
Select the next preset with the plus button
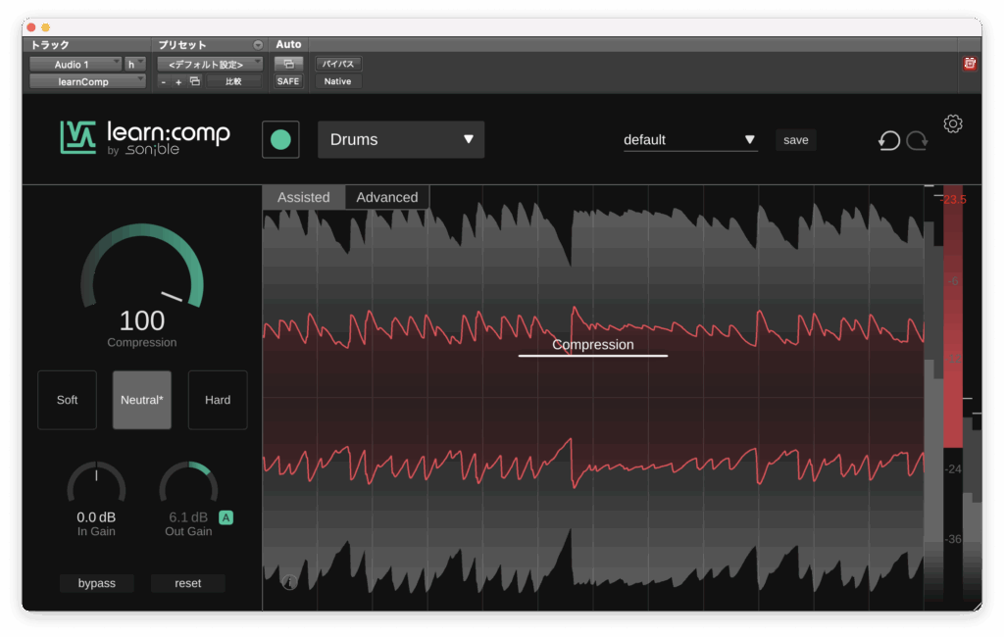coord(178,82)
